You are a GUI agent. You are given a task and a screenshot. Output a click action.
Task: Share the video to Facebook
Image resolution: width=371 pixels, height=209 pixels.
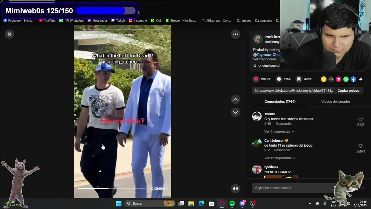(353, 79)
